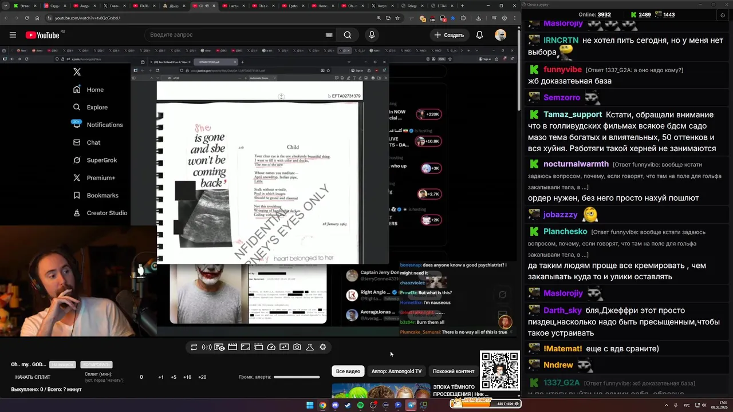Screen dimensions: 733x412
Task: Open the Windows Start button
Action: (310, 405)
